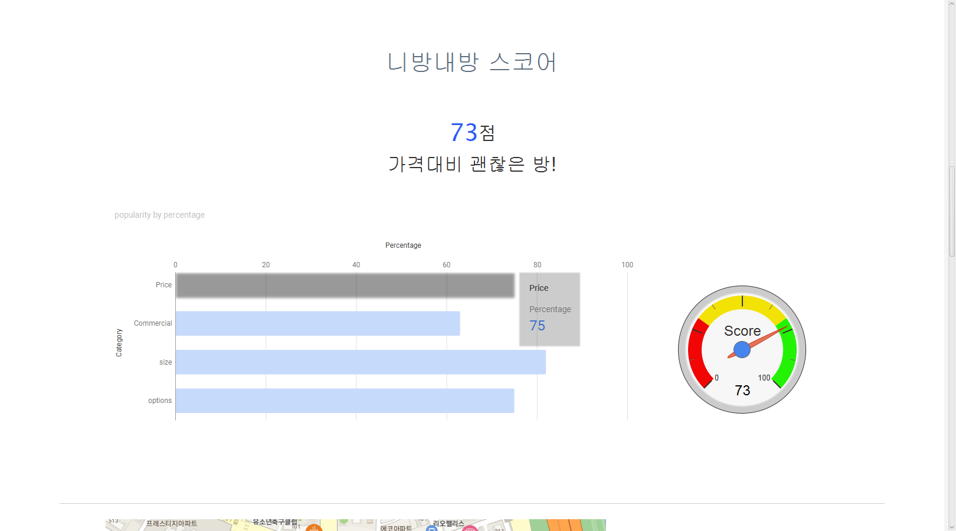Click the axis tick label '40'
956x531 pixels.
(356, 265)
